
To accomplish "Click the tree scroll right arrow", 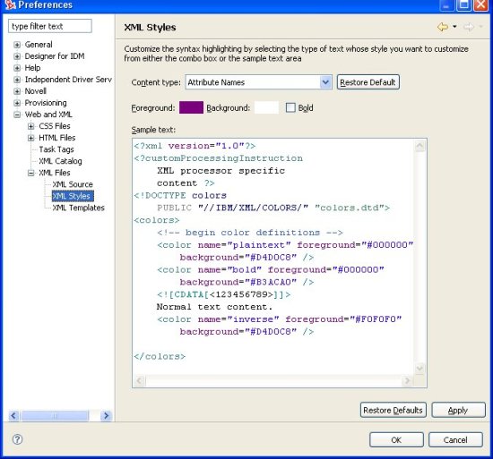I will point(107,416).
